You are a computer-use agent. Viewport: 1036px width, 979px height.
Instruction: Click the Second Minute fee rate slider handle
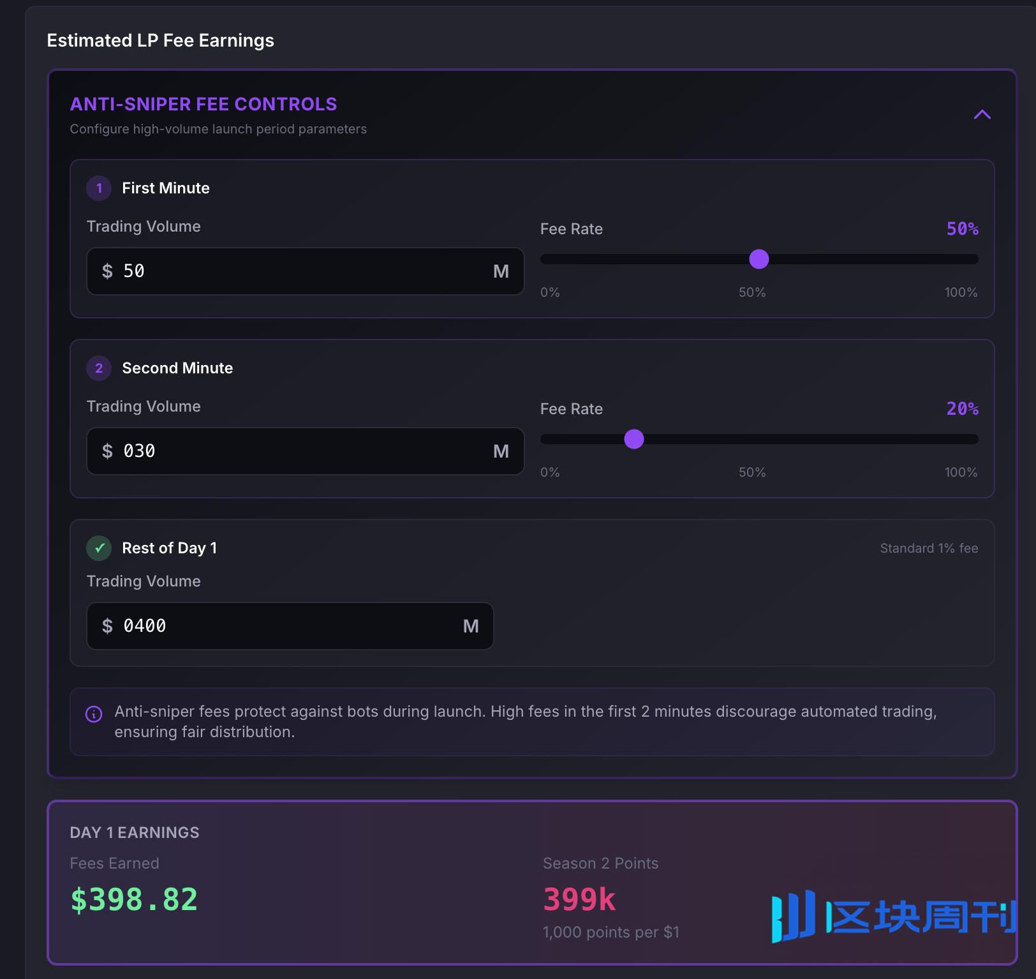pos(633,439)
